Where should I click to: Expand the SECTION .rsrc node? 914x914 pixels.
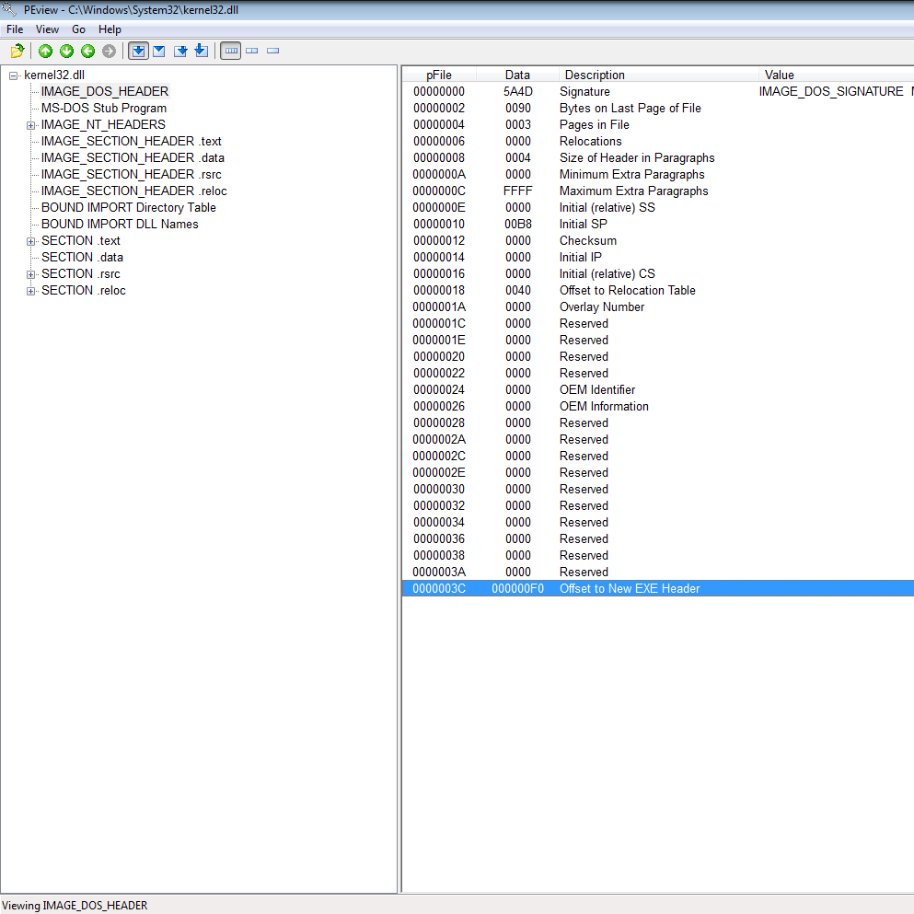coord(31,274)
